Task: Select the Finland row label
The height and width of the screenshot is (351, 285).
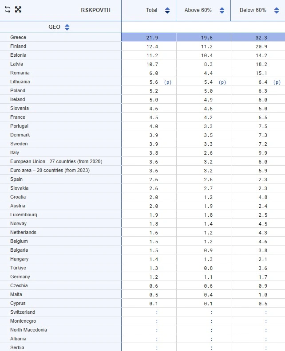Action: coord(18,46)
